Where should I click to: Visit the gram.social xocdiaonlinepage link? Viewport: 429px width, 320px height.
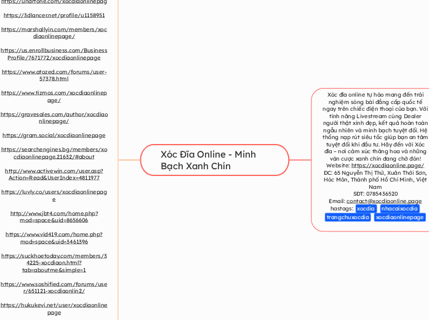[x=54, y=135]
